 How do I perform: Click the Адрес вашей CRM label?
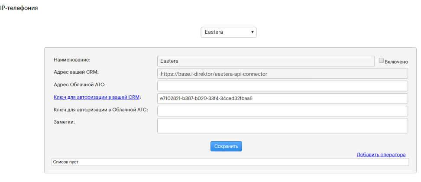[77, 72]
